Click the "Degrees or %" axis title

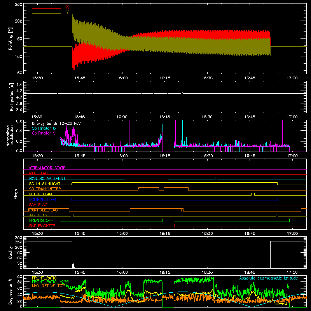(10, 292)
